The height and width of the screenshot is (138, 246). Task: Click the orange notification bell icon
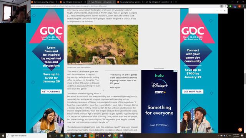[240, 130]
